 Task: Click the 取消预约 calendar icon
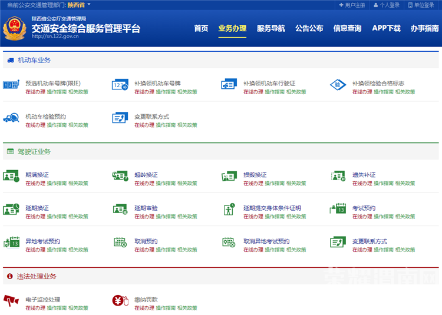pos(120,243)
